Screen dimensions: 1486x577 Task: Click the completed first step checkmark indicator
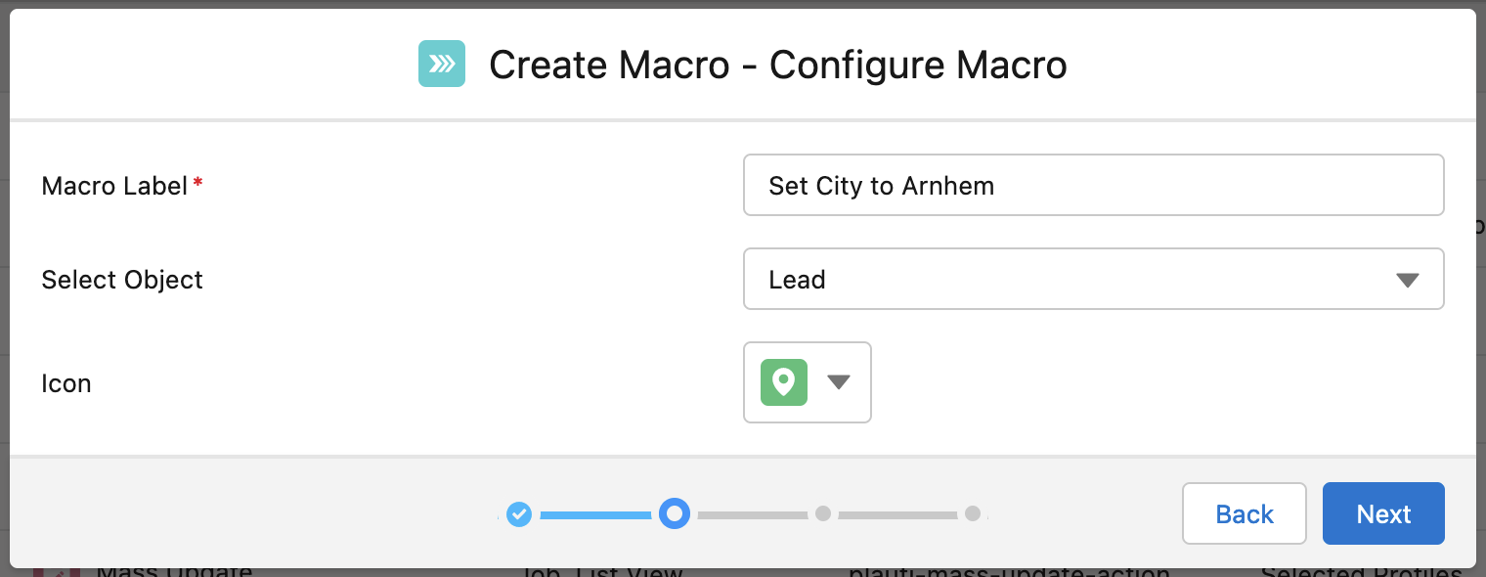click(519, 513)
